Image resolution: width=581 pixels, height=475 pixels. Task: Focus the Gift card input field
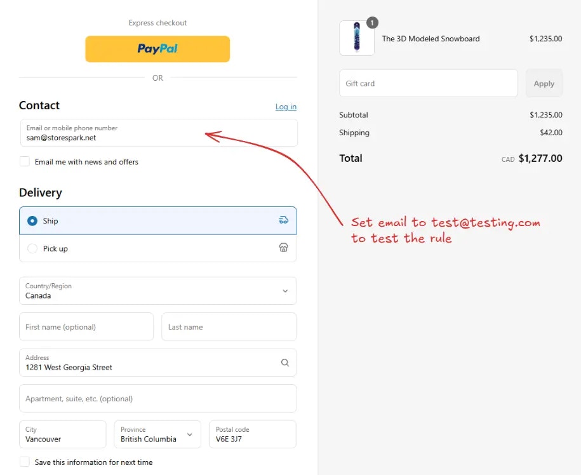click(x=429, y=83)
